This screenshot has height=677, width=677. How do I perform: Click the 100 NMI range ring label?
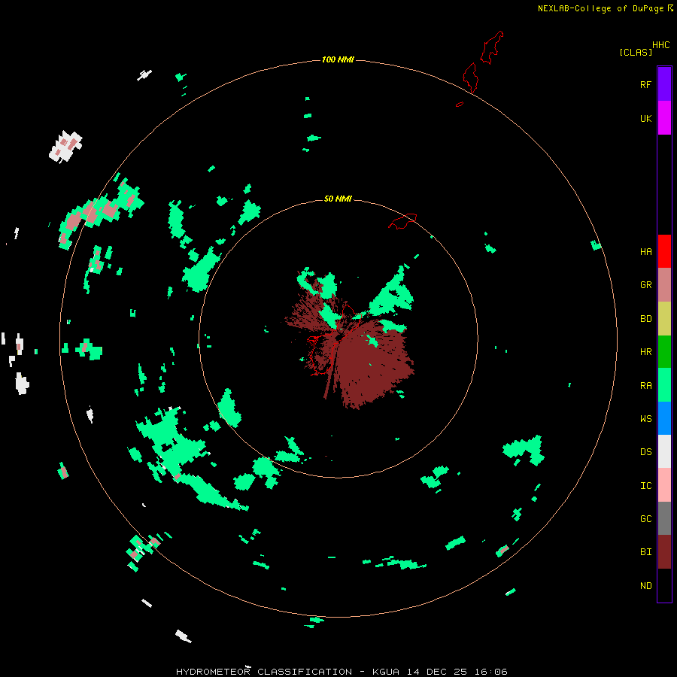[x=338, y=59]
